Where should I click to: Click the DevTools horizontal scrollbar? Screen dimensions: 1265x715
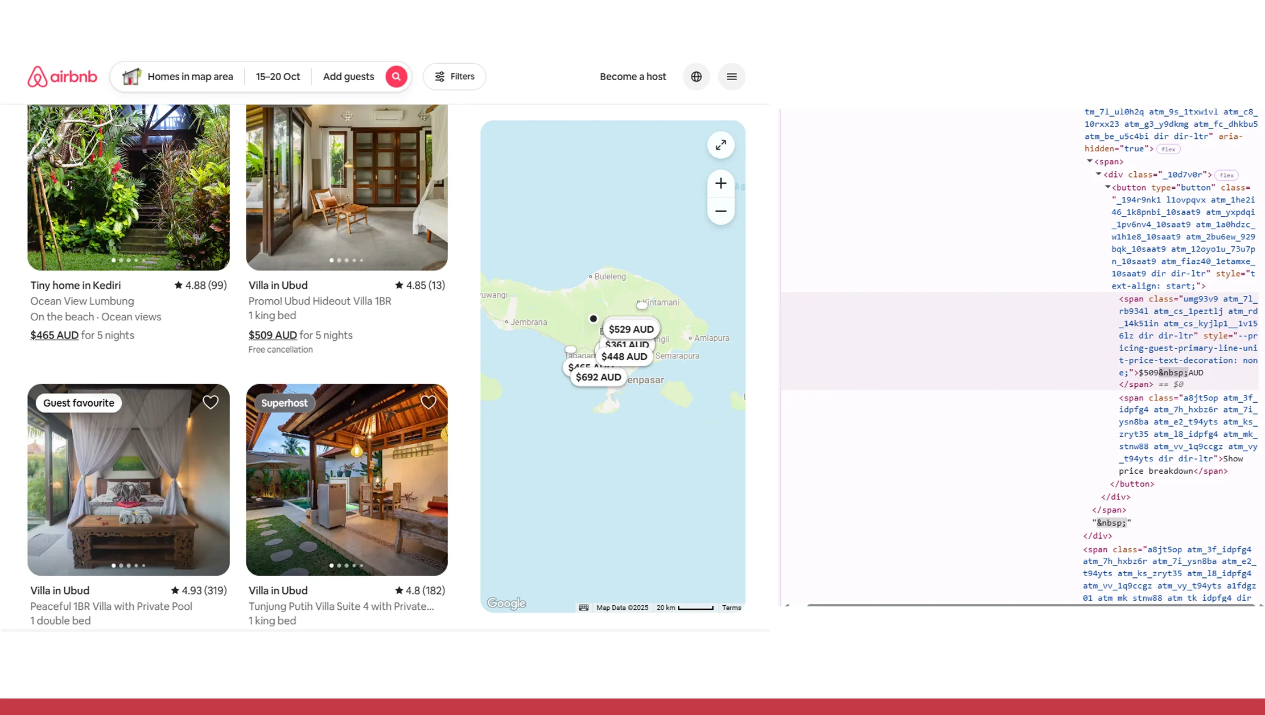pyautogui.click(x=1030, y=605)
